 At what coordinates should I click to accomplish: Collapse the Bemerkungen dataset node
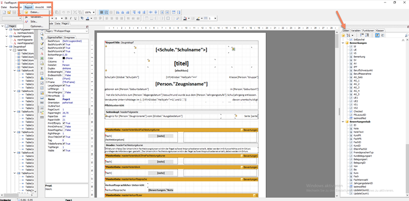[x=343, y=43]
